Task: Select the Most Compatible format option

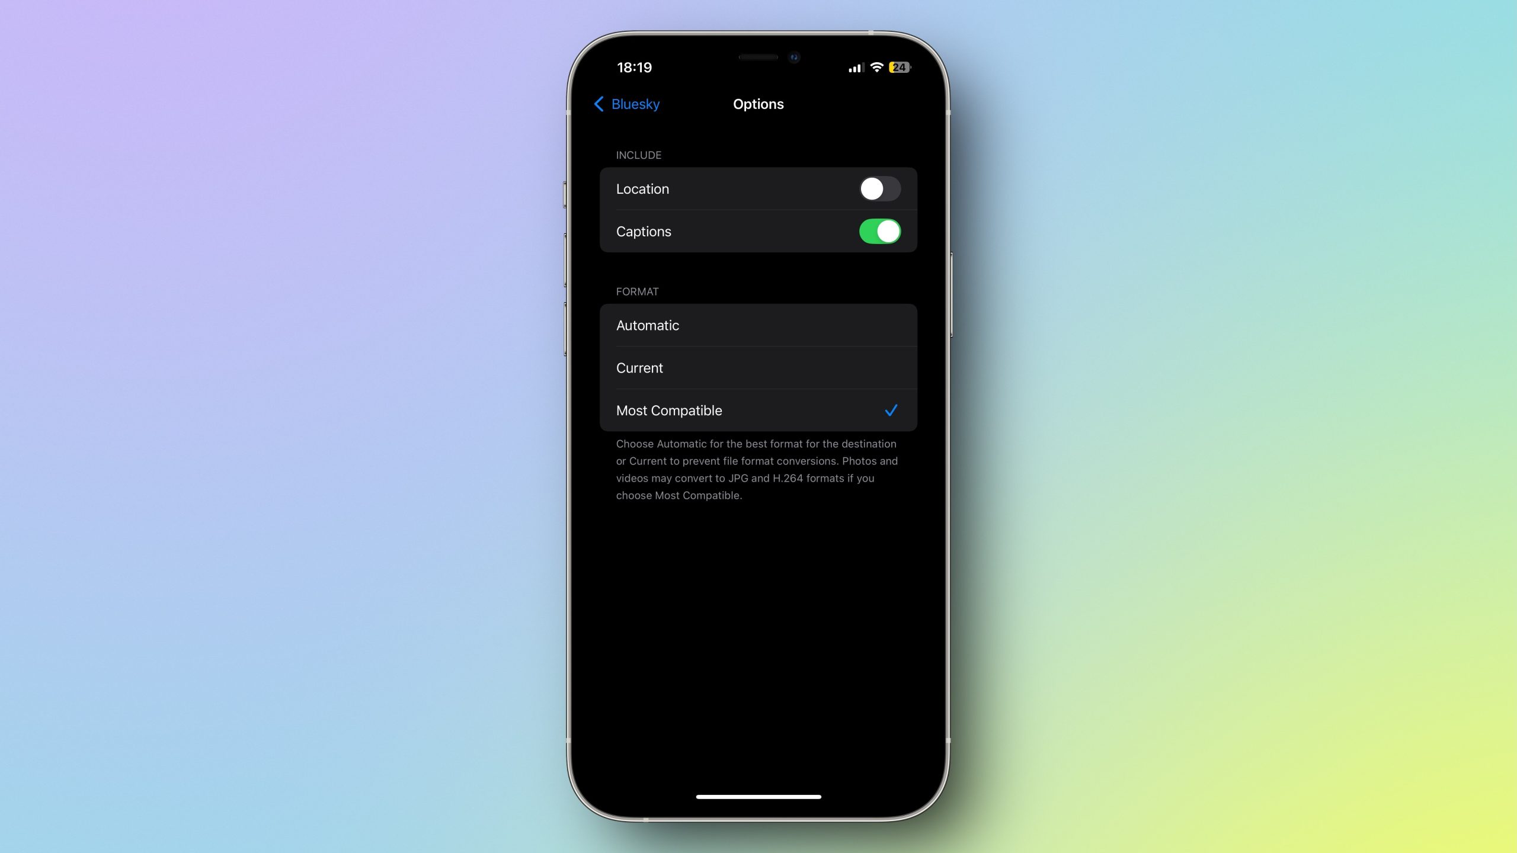Action: [x=757, y=411]
